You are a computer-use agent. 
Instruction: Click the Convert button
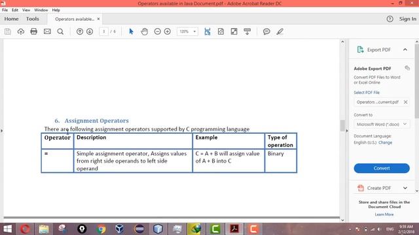(382, 168)
